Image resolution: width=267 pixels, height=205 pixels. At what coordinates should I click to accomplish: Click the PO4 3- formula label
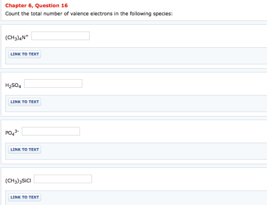(x=12, y=132)
